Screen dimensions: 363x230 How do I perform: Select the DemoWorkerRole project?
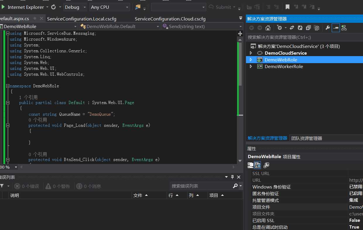pos(284,66)
